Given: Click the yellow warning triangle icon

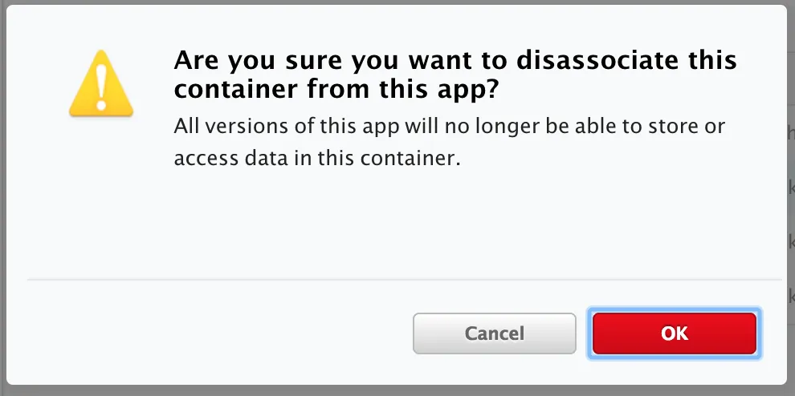Looking at the screenshot, I should 101,85.
